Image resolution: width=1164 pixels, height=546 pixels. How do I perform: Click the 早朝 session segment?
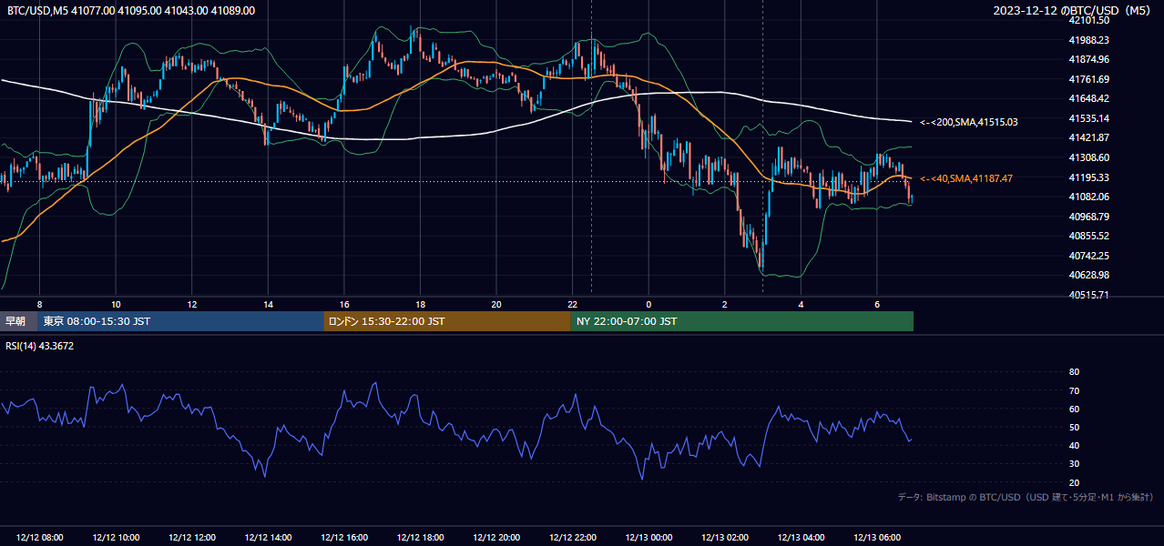(x=18, y=321)
